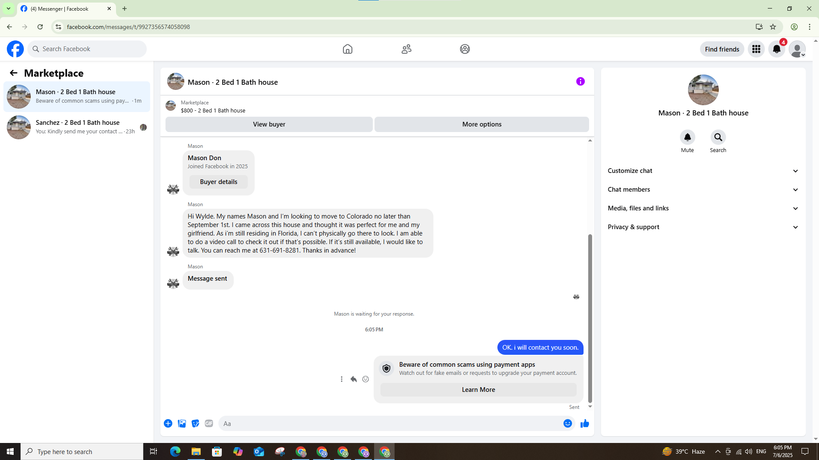Click the Find friends button

[x=722, y=49]
